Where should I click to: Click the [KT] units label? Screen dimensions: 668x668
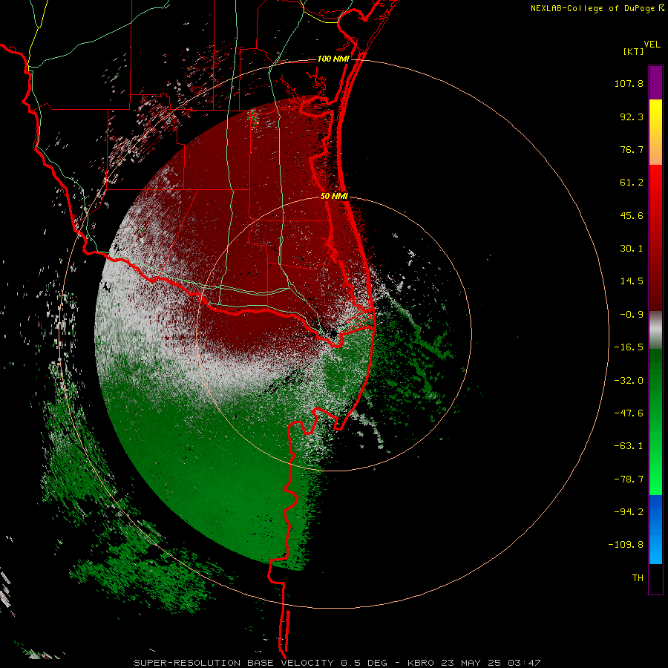click(x=633, y=51)
